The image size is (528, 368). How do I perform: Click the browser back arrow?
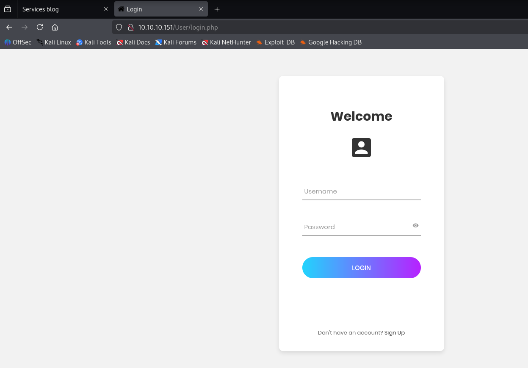coord(9,27)
